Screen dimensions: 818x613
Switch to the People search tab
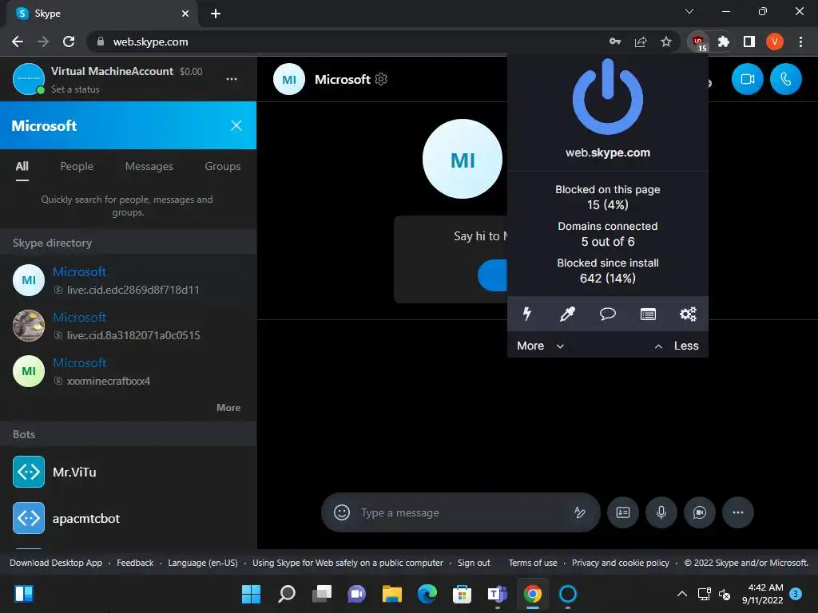pyautogui.click(x=77, y=166)
